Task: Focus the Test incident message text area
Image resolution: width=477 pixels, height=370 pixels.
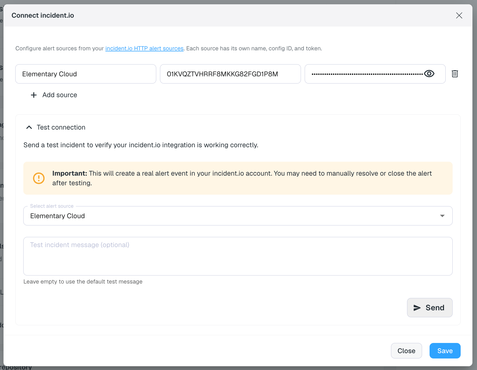Action: tap(238, 256)
